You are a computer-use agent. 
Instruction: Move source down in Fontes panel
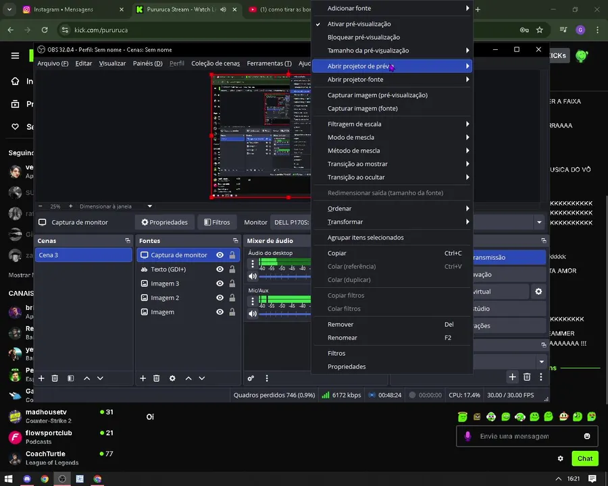(x=201, y=378)
